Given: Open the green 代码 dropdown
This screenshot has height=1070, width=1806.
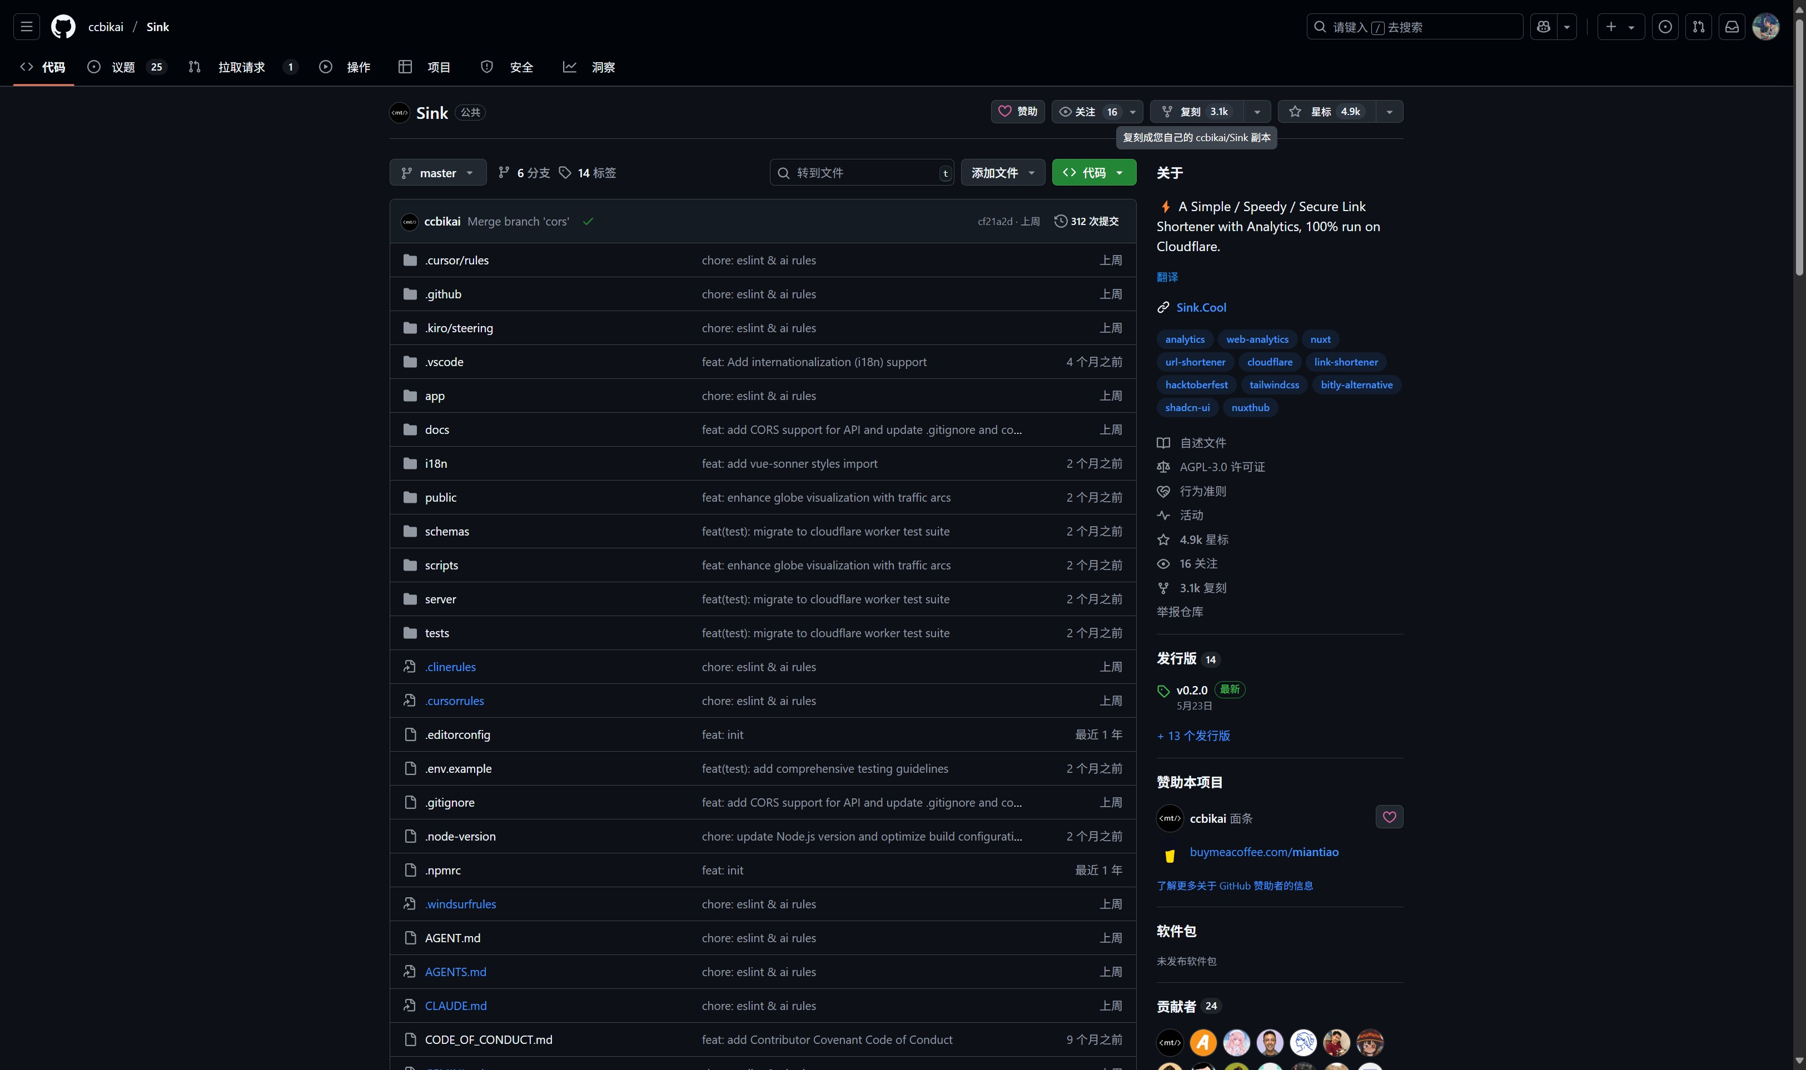Looking at the screenshot, I should [1093, 173].
